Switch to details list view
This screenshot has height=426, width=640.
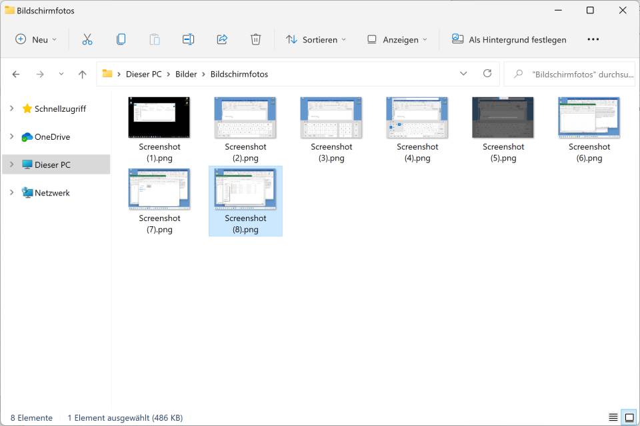pos(613,417)
